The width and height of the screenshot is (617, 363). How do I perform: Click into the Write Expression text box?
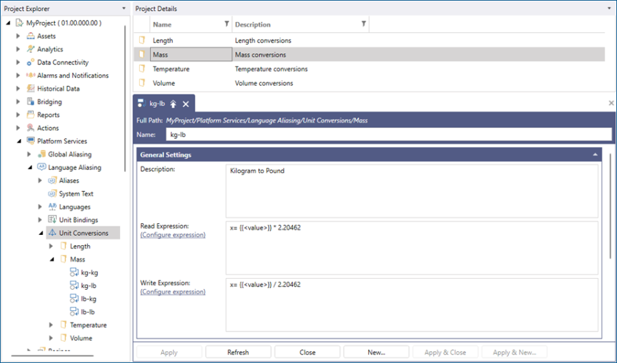tap(412, 305)
